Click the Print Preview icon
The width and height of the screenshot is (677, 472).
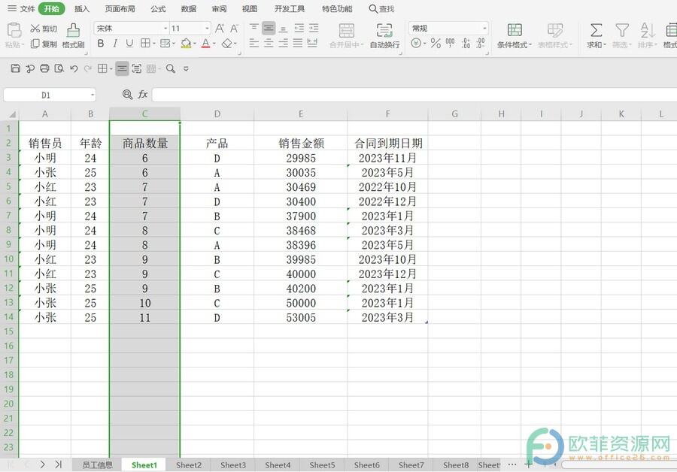coord(59,68)
